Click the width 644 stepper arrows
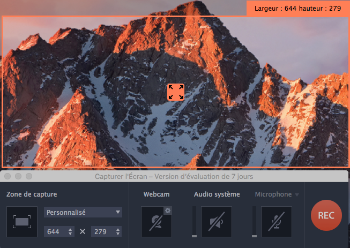Viewport: 350px width, 248px height. pos(70,231)
